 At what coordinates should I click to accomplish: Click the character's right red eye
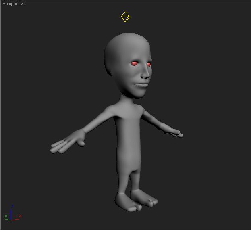[134, 63]
